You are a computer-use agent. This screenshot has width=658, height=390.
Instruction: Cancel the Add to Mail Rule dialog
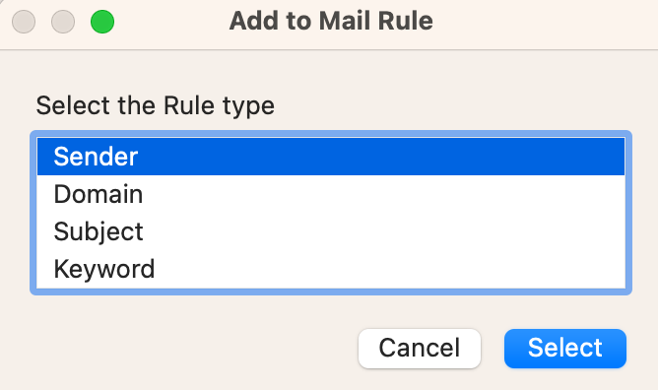pos(420,349)
